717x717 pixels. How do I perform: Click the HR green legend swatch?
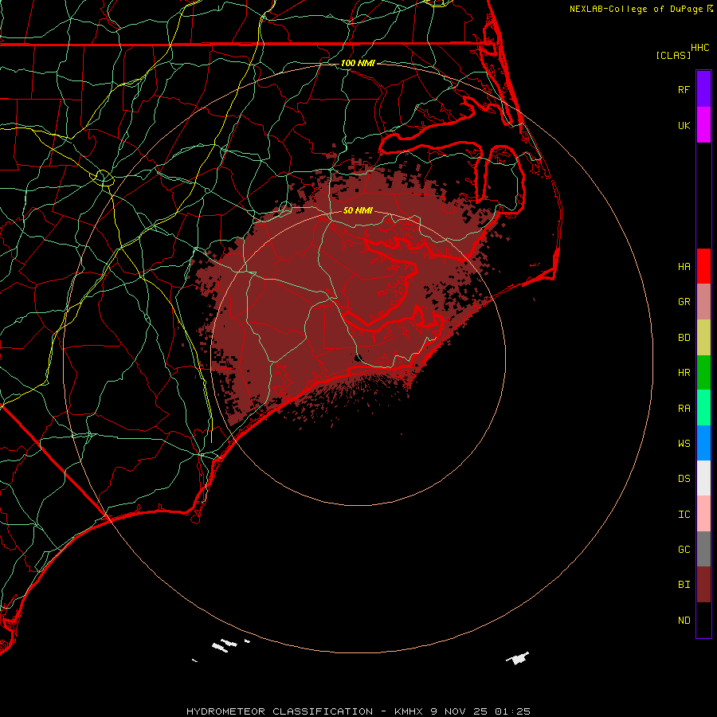(x=703, y=373)
